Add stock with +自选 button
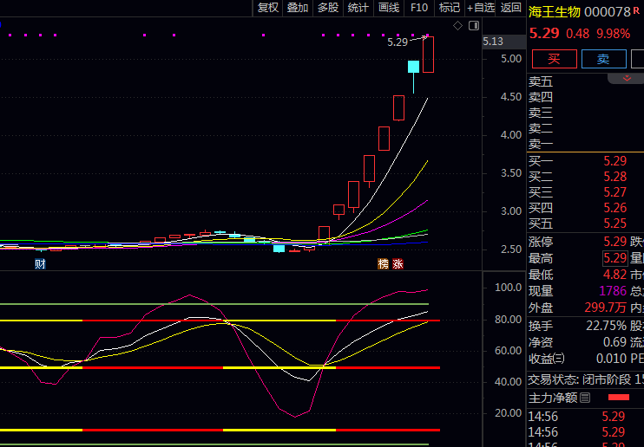Viewport: 644px width, 447px height. (481, 8)
